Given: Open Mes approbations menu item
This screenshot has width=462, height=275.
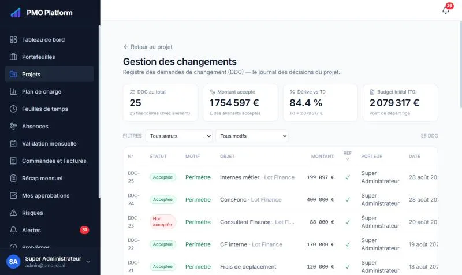Looking at the screenshot, I should (49, 195).
